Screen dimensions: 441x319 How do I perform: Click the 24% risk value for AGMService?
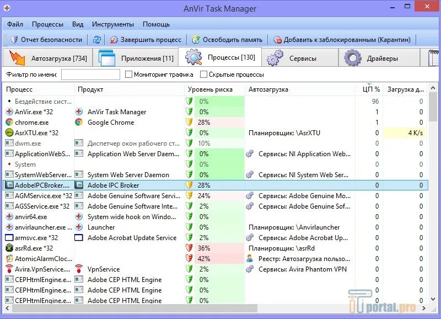click(x=204, y=196)
